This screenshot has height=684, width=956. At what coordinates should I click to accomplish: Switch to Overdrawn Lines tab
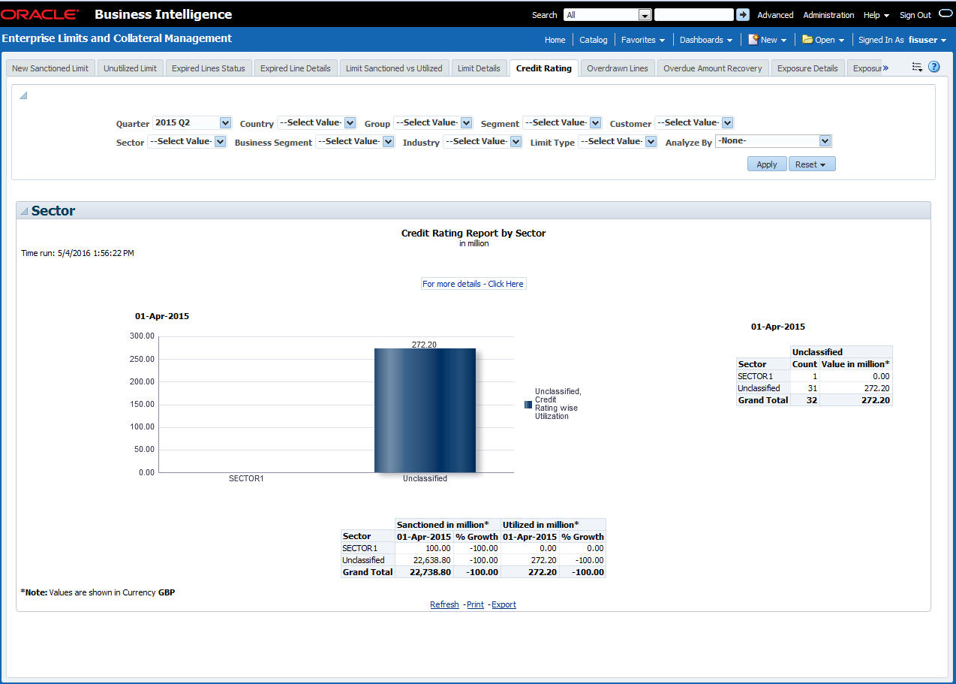(617, 68)
